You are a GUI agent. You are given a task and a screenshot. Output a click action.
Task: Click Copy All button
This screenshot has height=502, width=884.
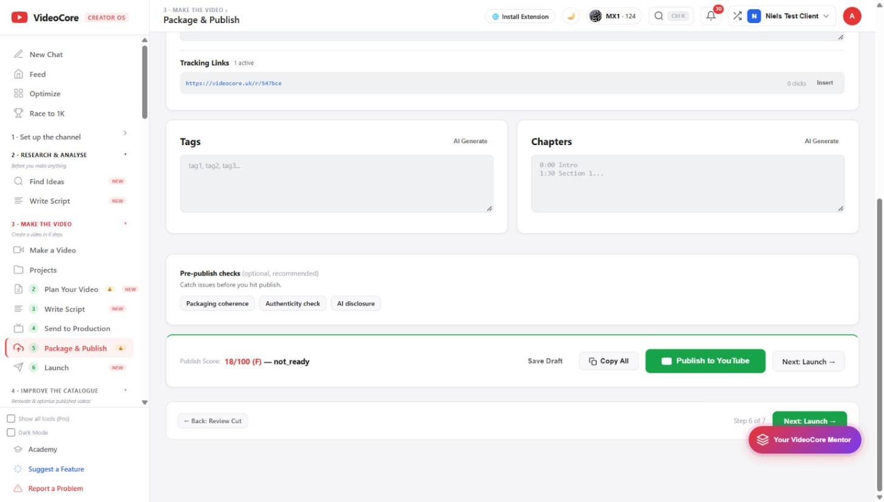608,361
